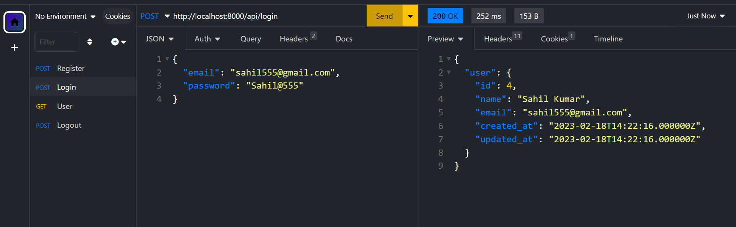
Task: Click the plus icon in left sidebar
Action: (x=15, y=48)
